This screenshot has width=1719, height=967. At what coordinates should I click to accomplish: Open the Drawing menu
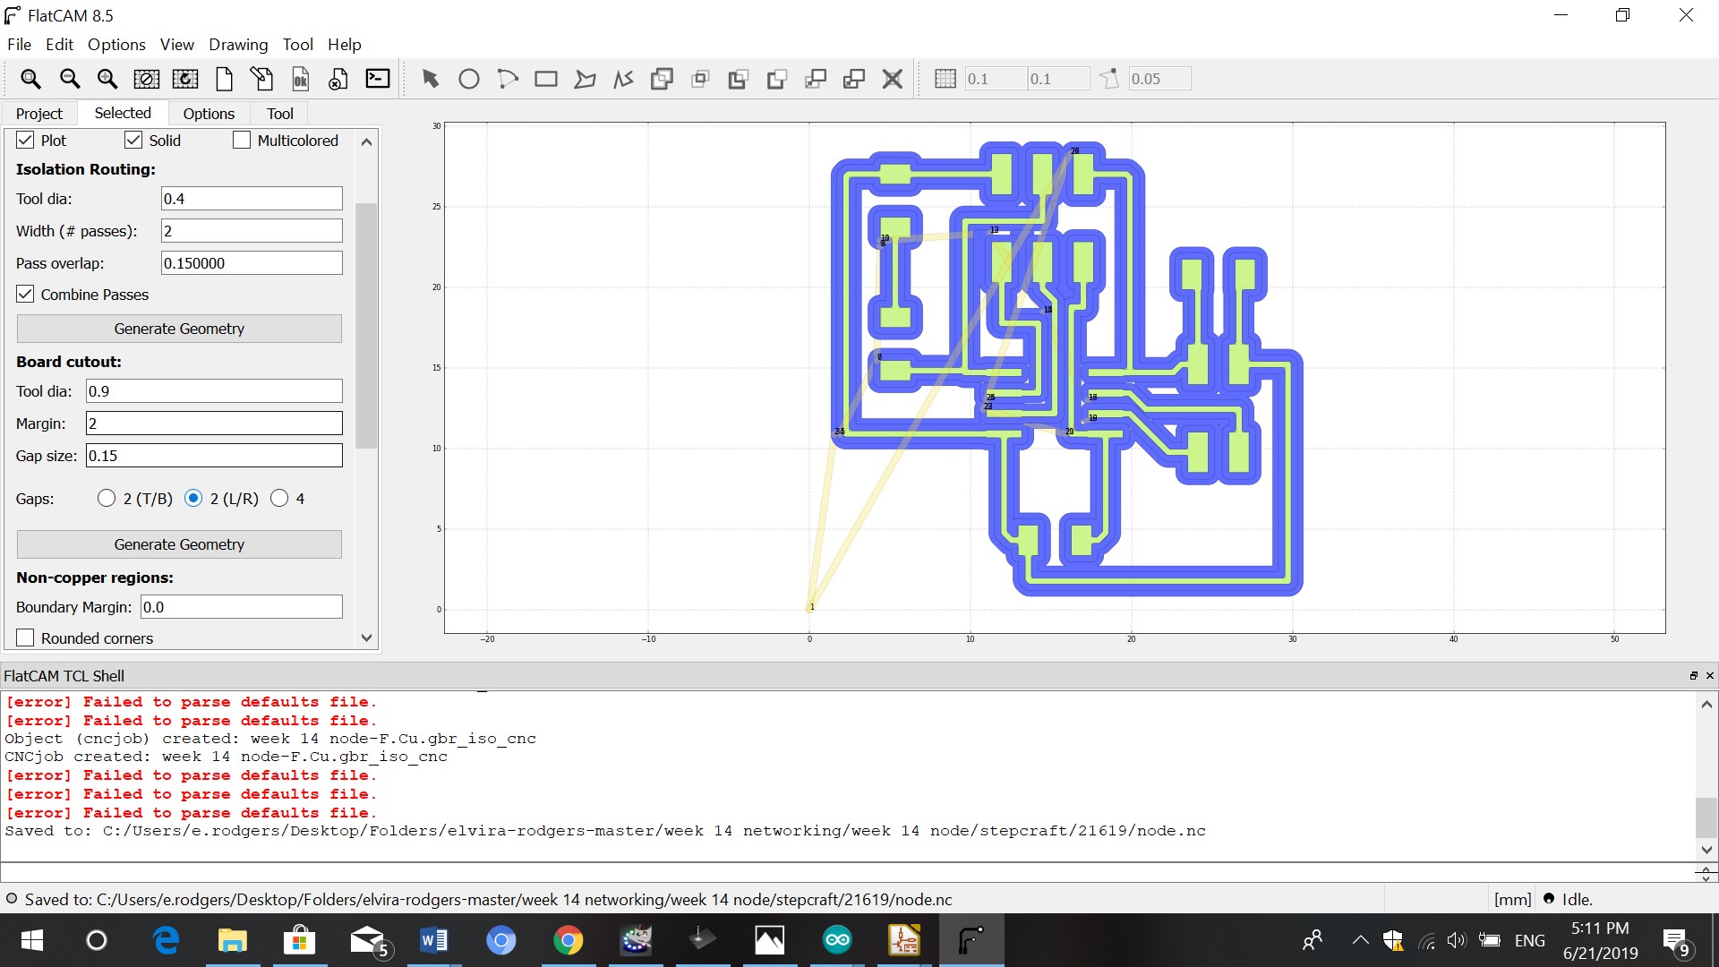click(x=238, y=45)
